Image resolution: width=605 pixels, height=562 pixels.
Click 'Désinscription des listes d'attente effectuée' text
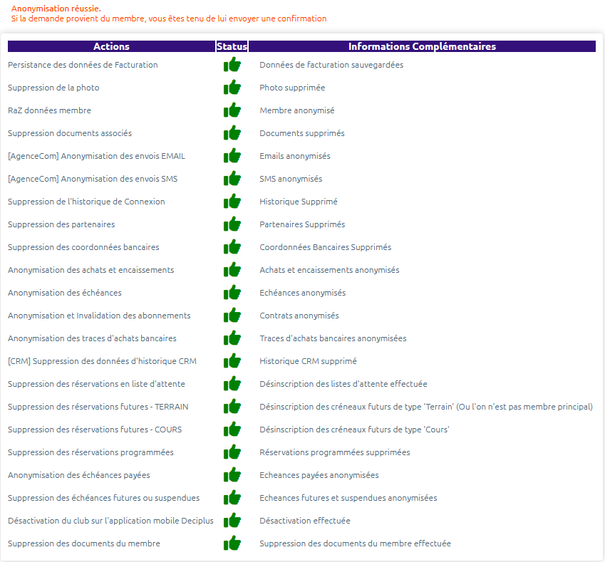(x=343, y=384)
